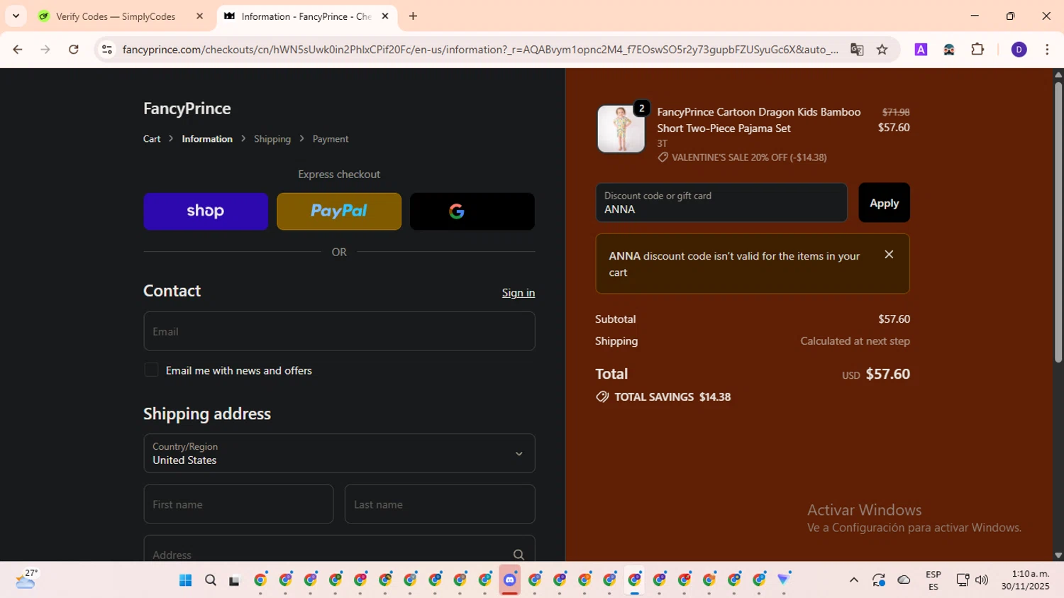Viewport: 1064px width, 598px height.
Task: Open the translate page icon
Action: pos(857,50)
